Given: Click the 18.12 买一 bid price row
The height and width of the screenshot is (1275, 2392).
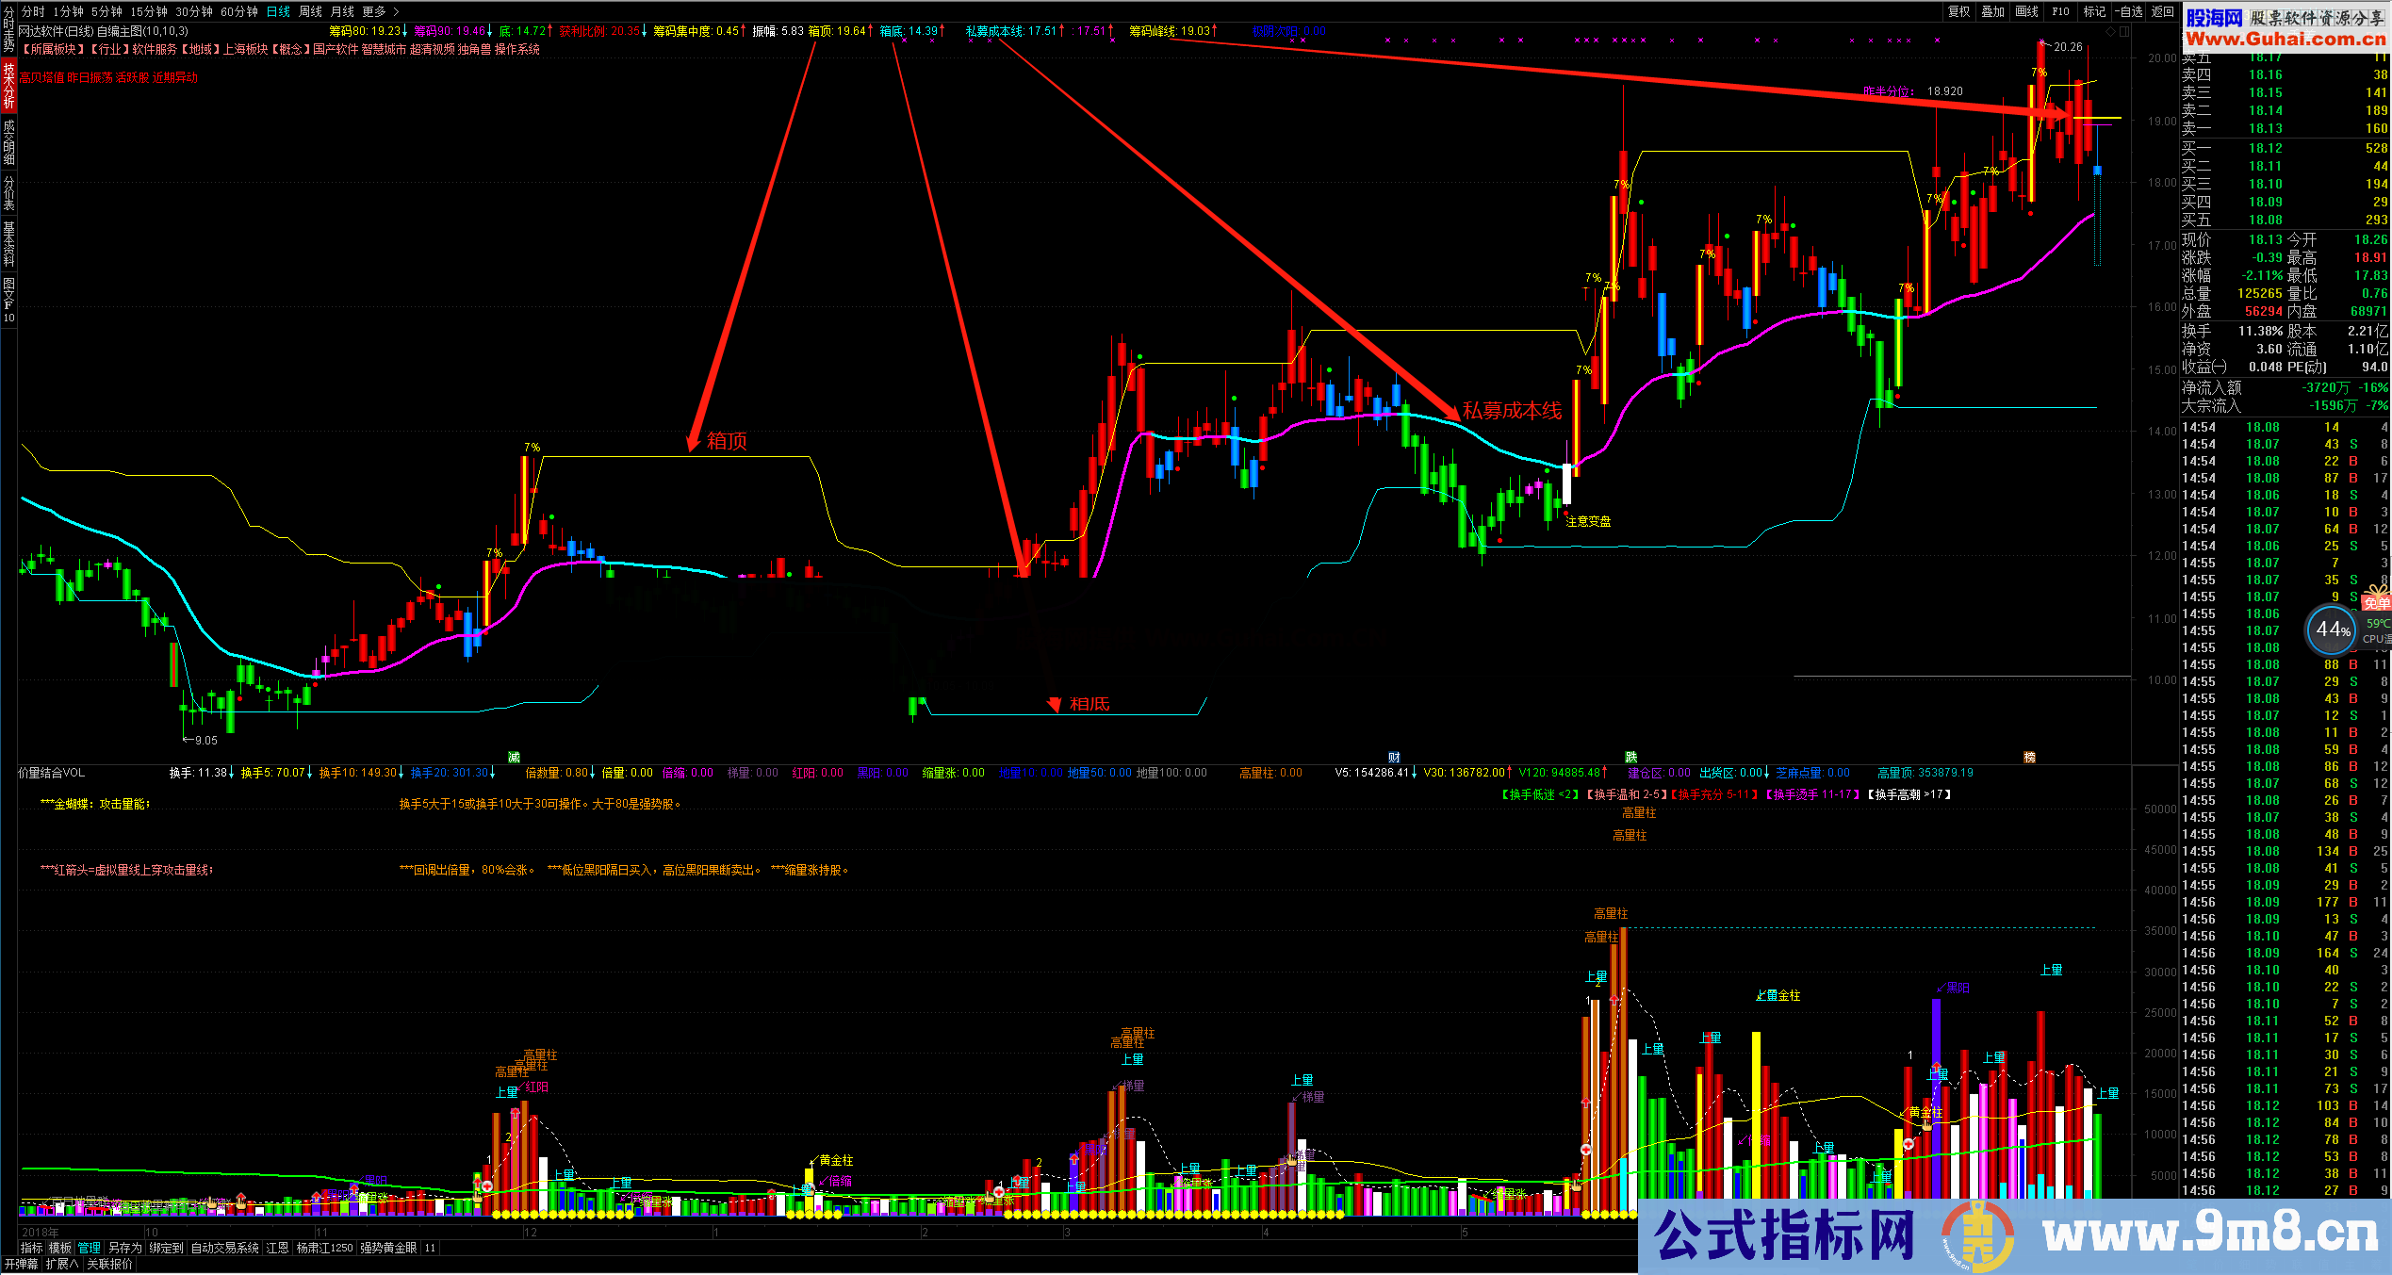Looking at the screenshot, I should pyautogui.click(x=2265, y=148).
